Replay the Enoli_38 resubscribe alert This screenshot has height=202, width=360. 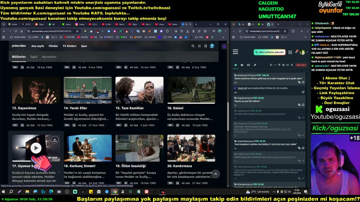tap(303, 92)
